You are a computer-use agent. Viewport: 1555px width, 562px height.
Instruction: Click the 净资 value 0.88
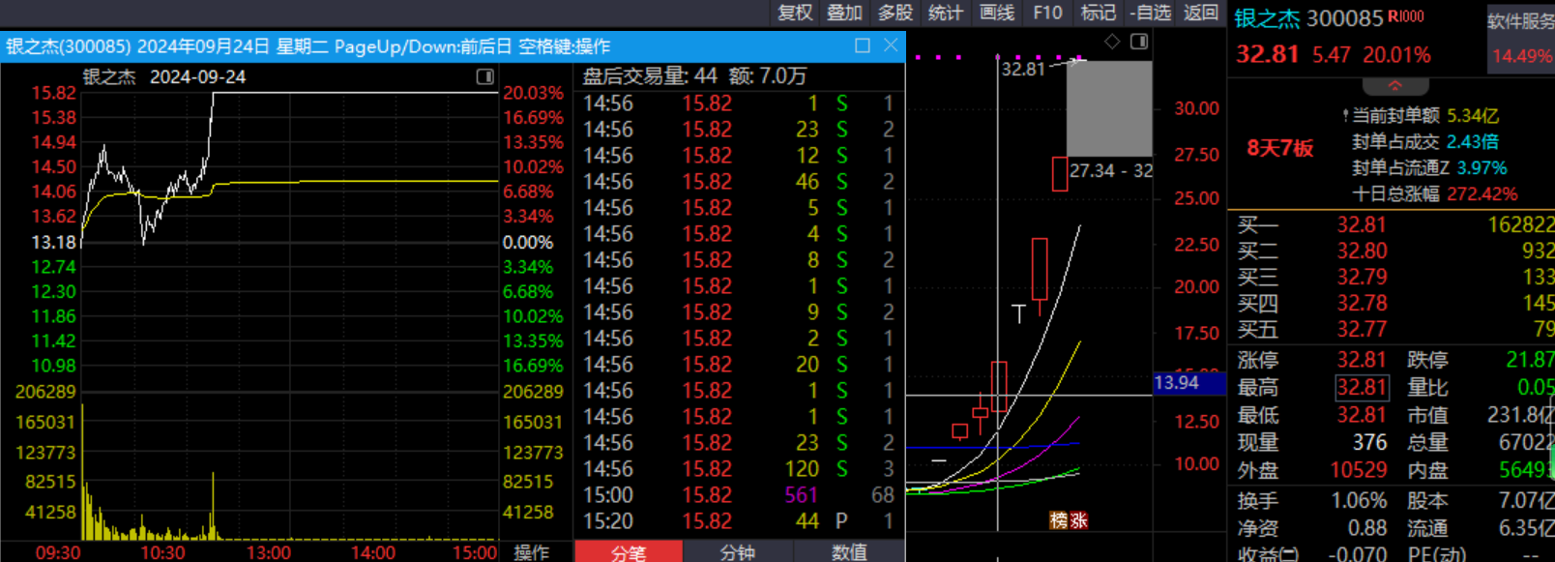[x=1367, y=528]
